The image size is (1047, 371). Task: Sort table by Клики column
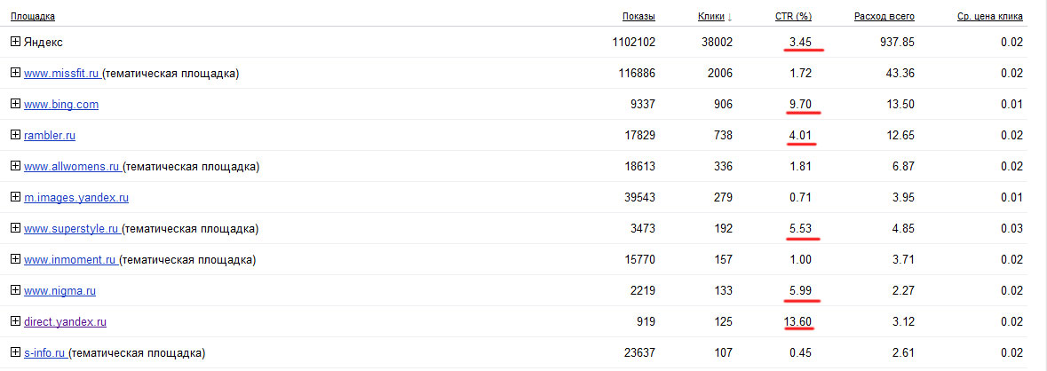click(x=711, y=16)
